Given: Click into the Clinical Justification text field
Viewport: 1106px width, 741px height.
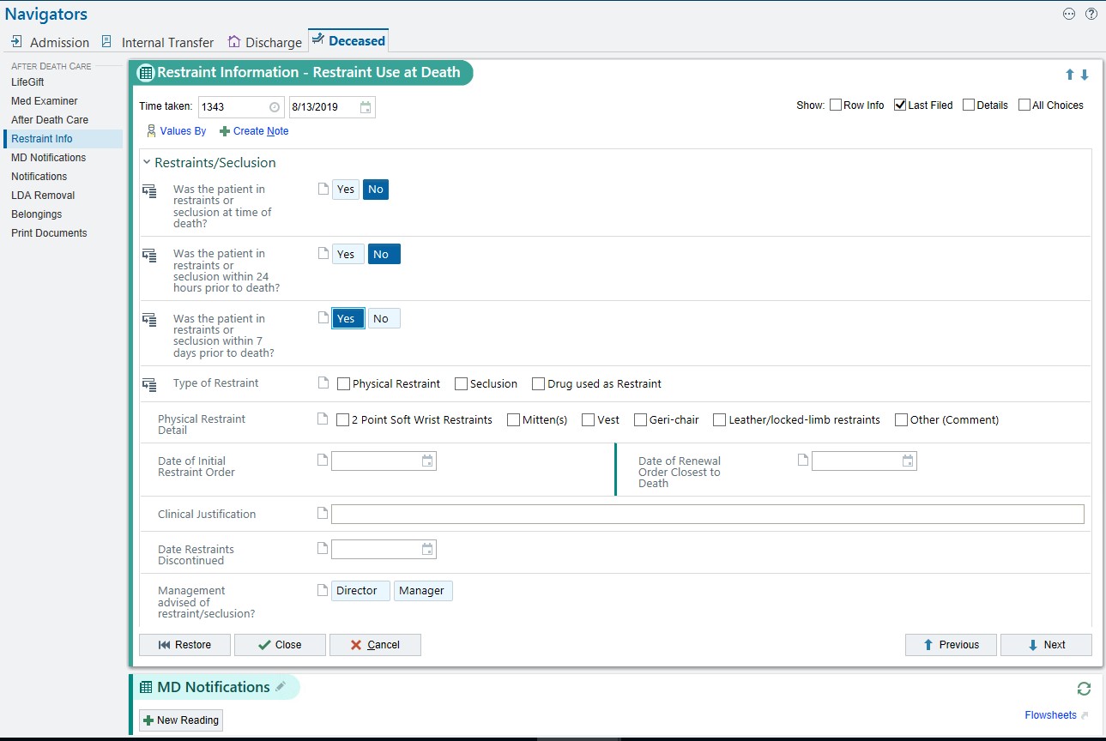Looking at the screenshot, I should click(x=707, y=515).
